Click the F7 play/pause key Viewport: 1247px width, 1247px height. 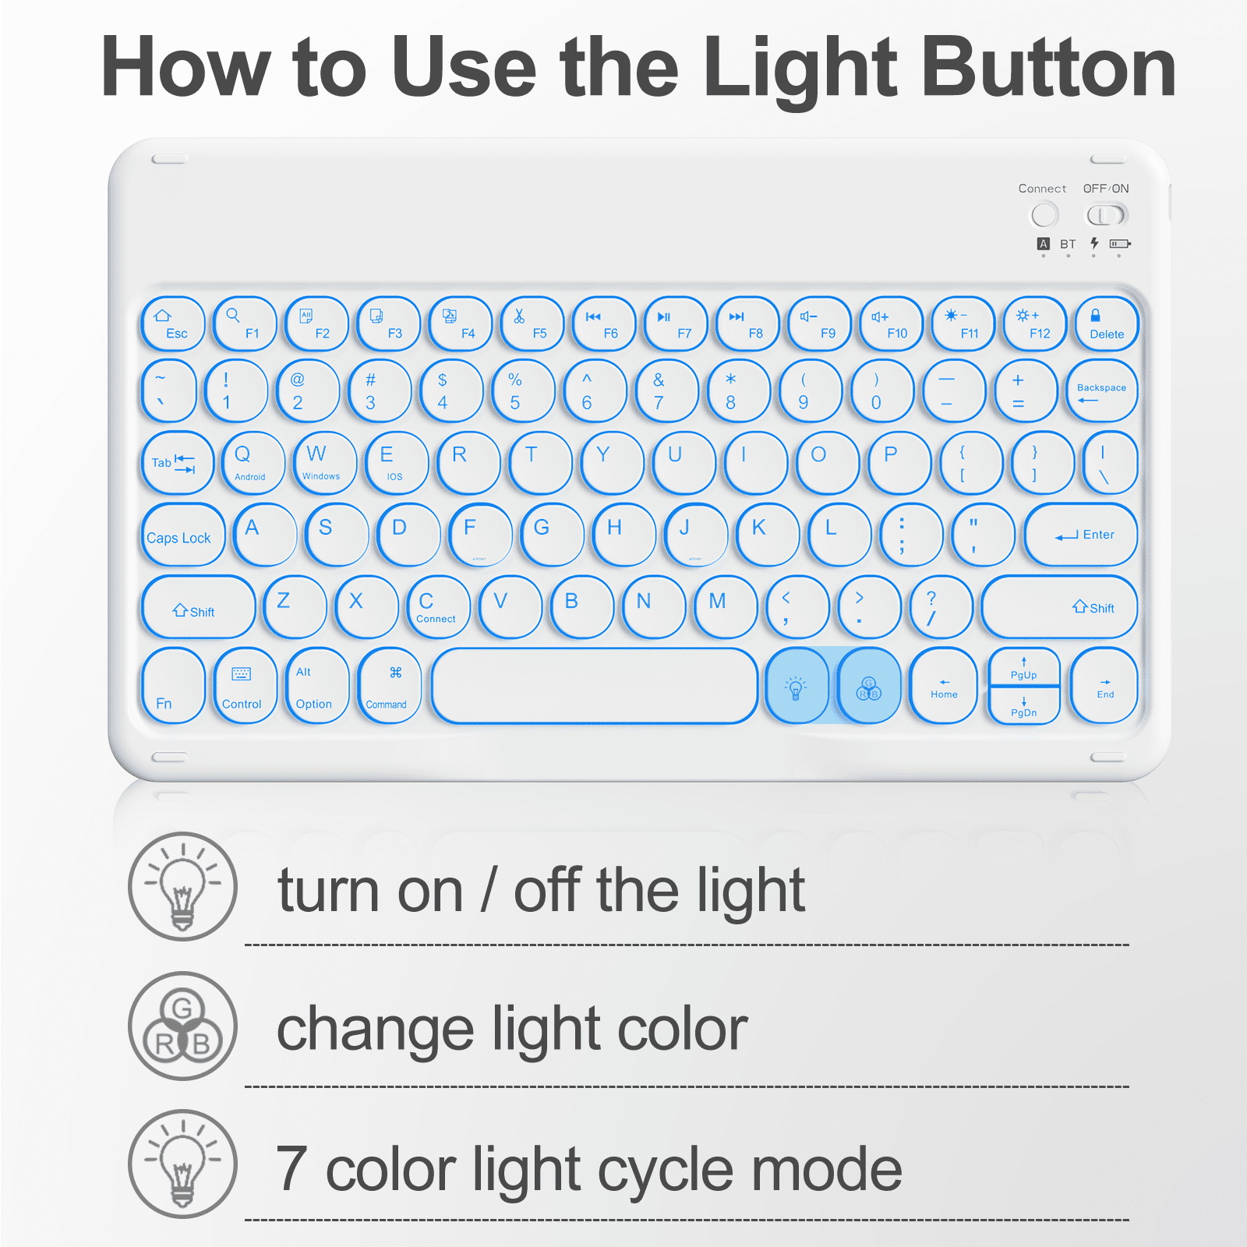coord(676,323)
